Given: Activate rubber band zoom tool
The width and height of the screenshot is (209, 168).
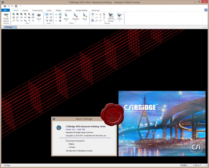Looking at the screenshot, I should (14, 14).
